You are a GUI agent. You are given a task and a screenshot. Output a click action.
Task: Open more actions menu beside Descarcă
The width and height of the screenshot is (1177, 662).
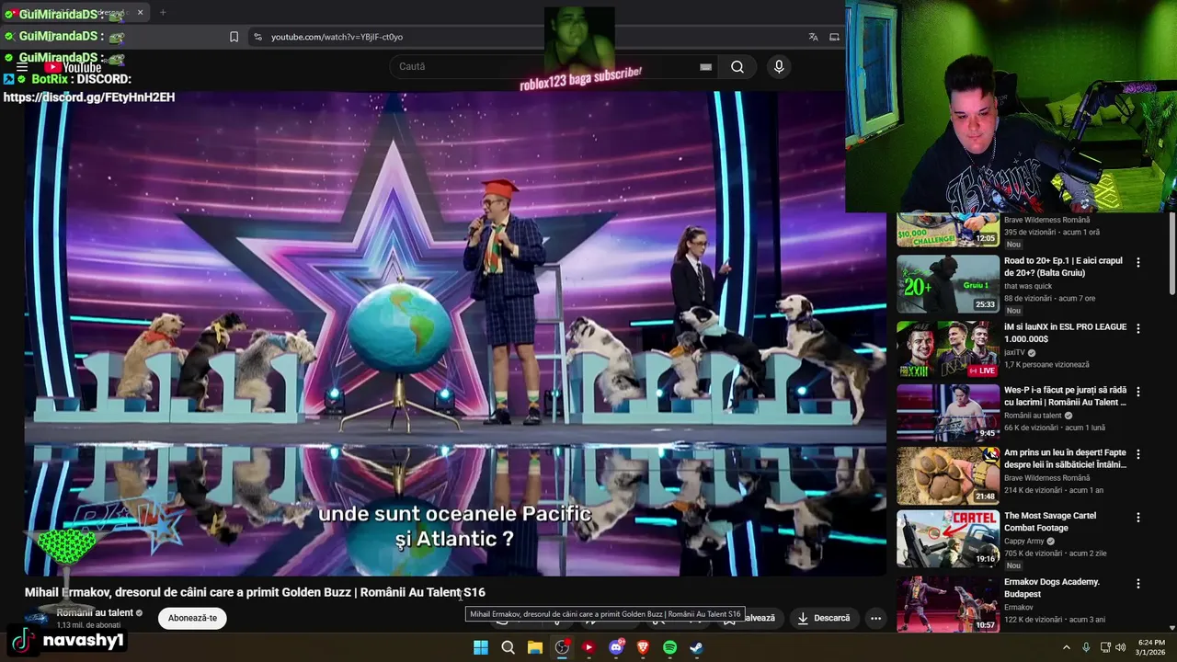[875, 618]
